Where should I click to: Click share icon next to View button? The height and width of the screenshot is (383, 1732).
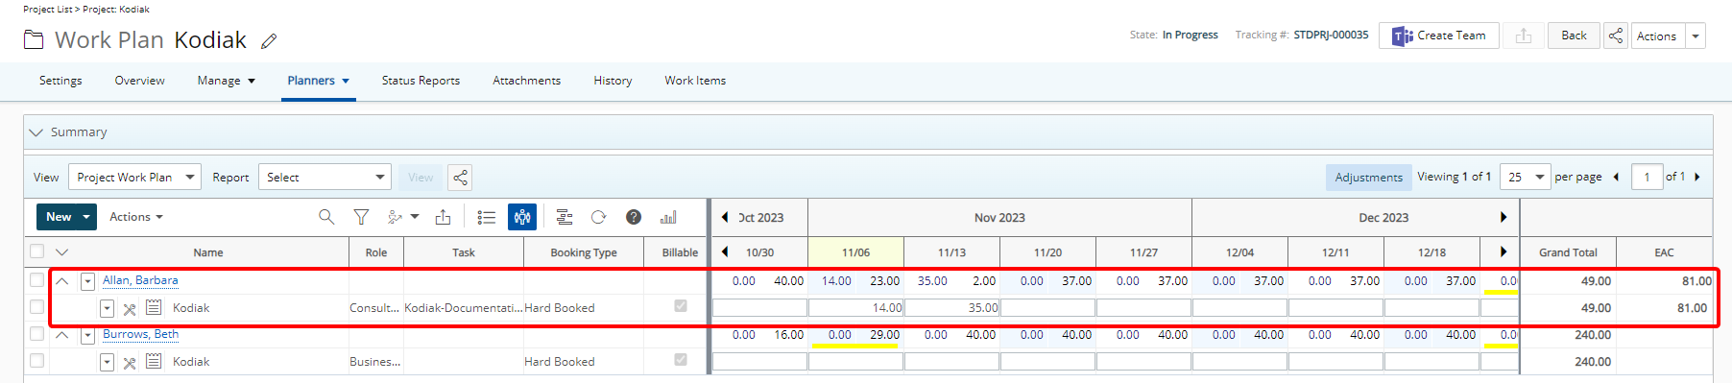click(460, 178)
